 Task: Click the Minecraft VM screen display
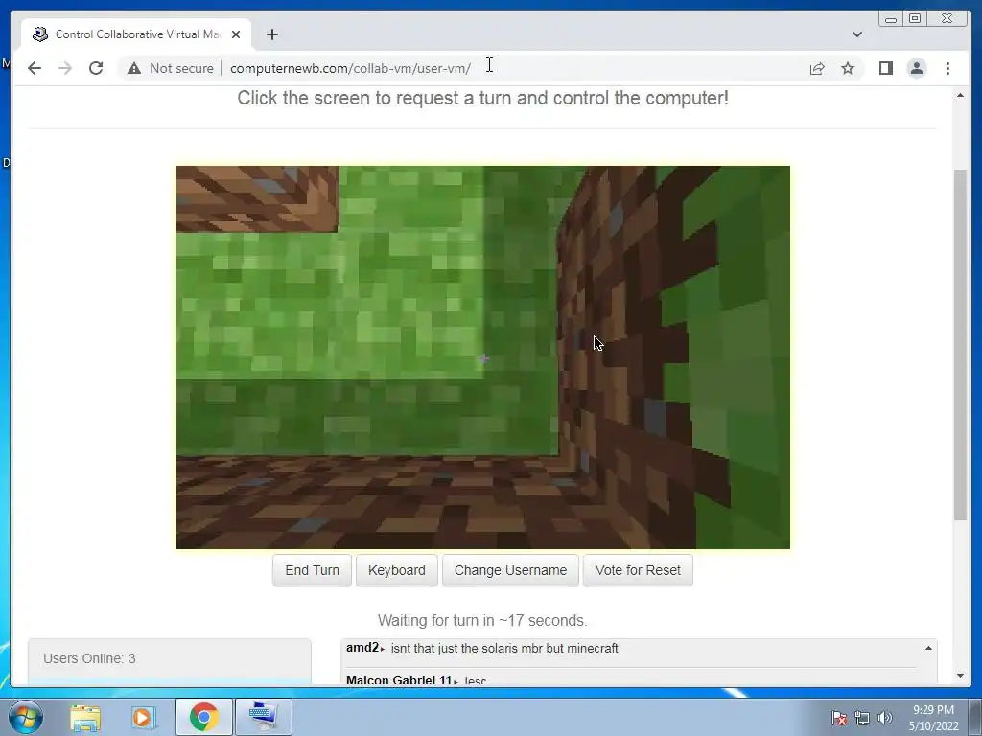click(x=483, y=357)
